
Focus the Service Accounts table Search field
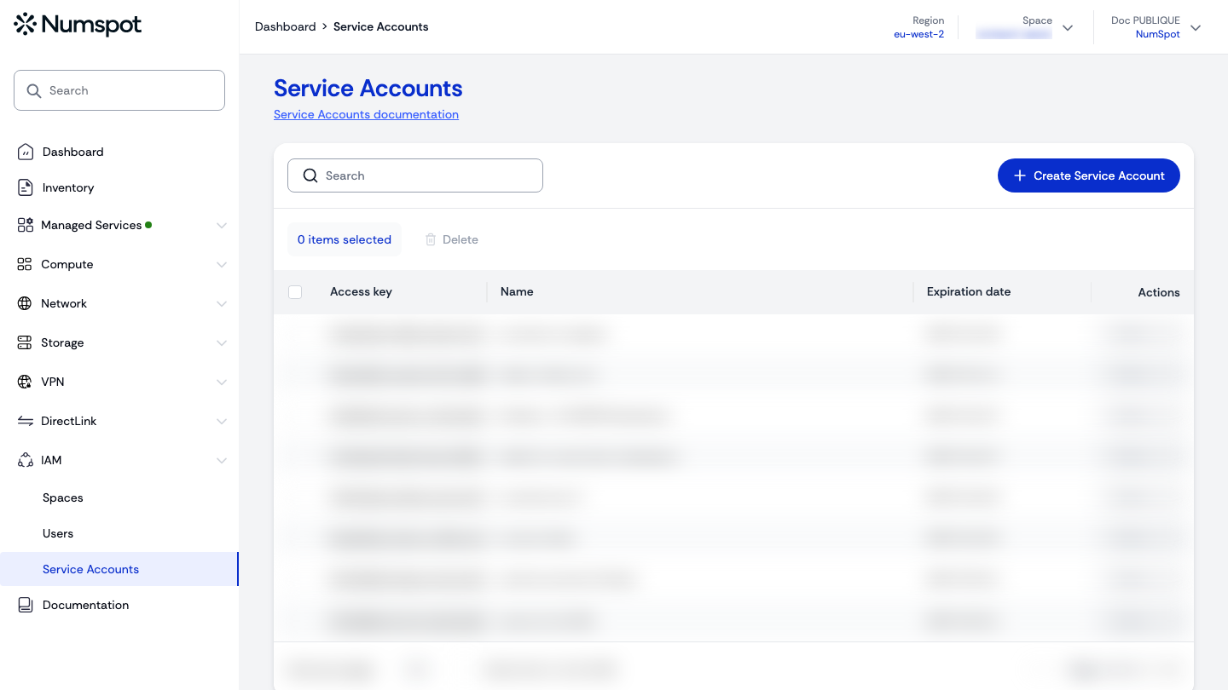point(415,175)
